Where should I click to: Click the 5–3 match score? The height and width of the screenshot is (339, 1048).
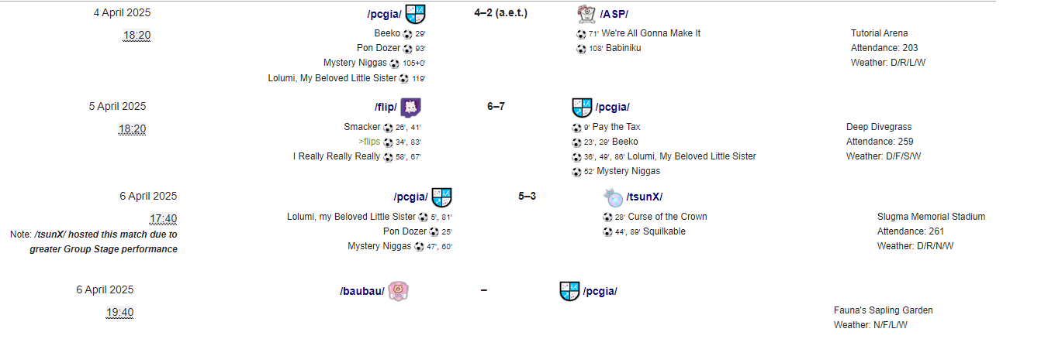[x=527, y=196]
